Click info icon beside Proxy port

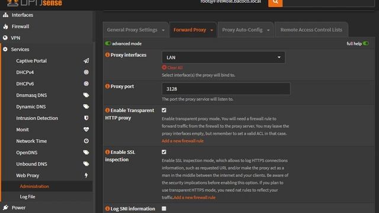(108, 86)
